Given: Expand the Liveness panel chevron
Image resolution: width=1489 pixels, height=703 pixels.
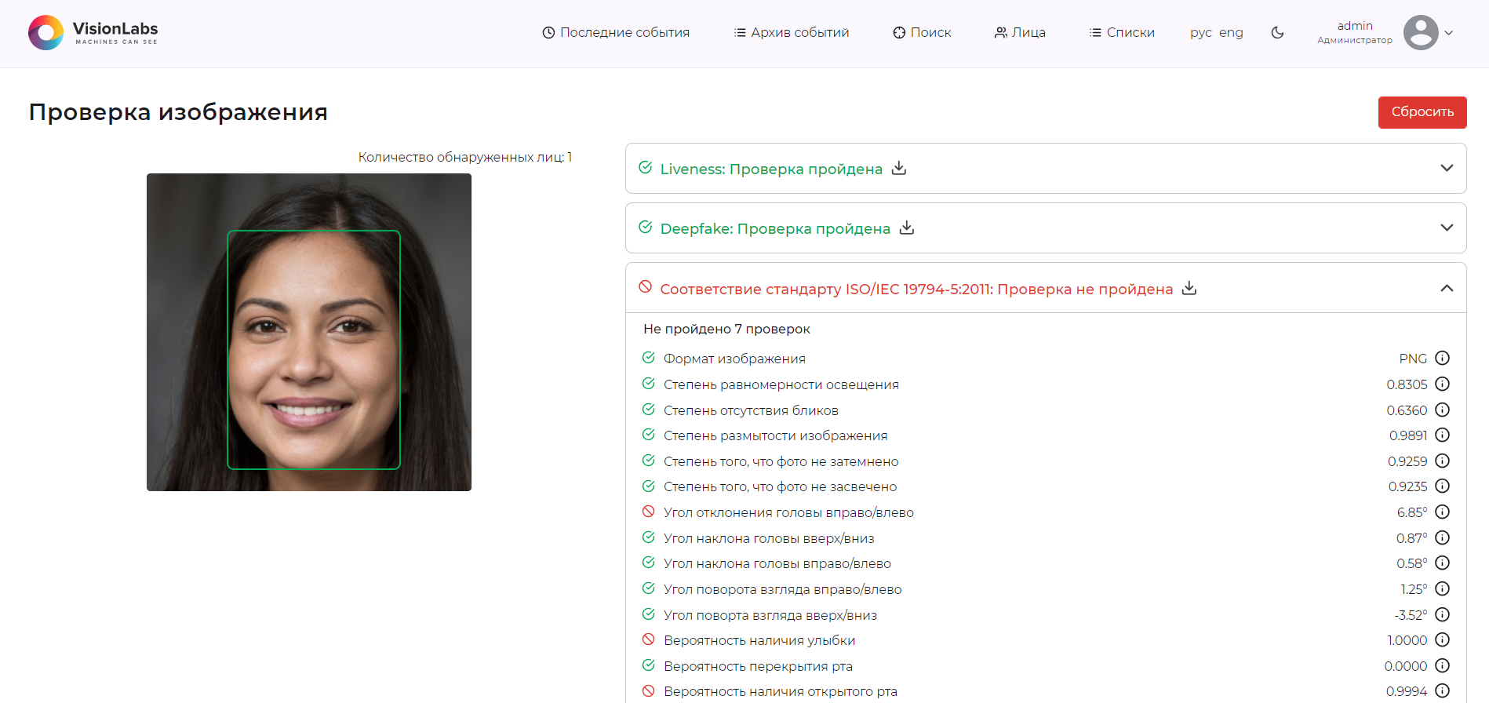Looking at the screenshot, I should pos(1447,168).
